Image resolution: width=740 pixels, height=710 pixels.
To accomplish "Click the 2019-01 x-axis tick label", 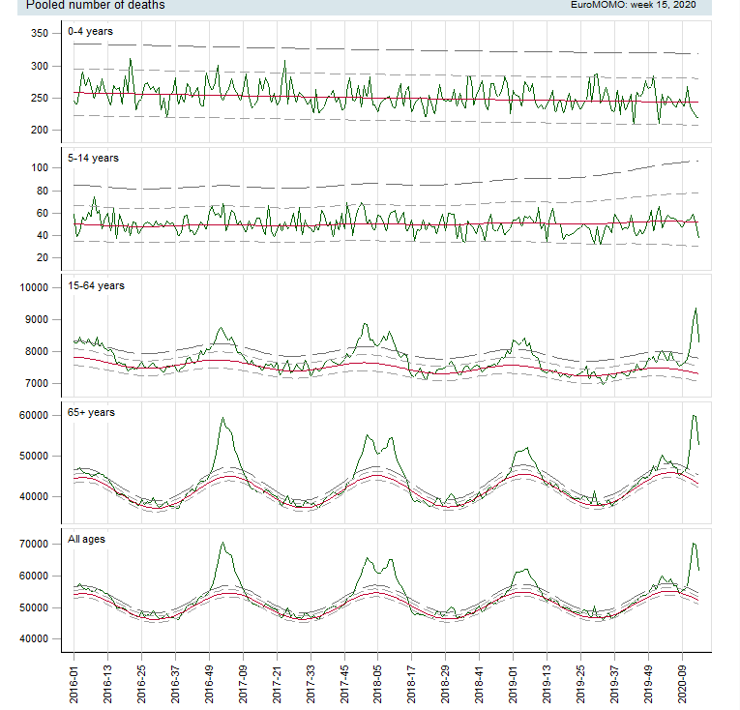I will pos(514,682).
